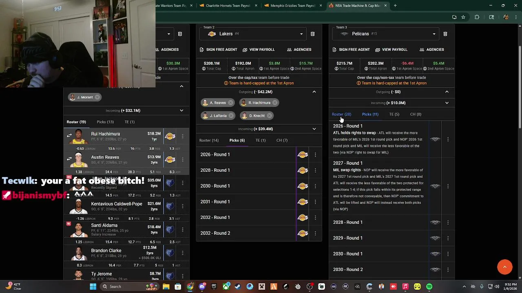Screen dimensions: 522x293
Task: Click Agencies for Lakers
Action: (x=299, y=50)
